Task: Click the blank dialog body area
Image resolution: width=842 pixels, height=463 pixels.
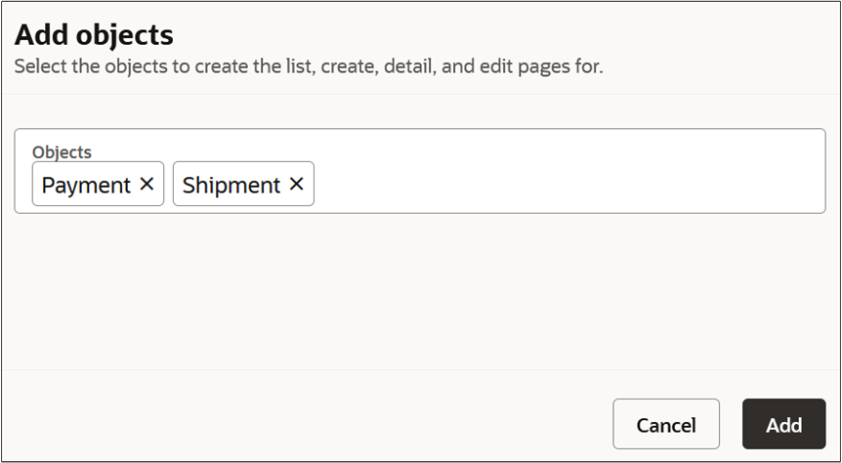Action: 420,293
